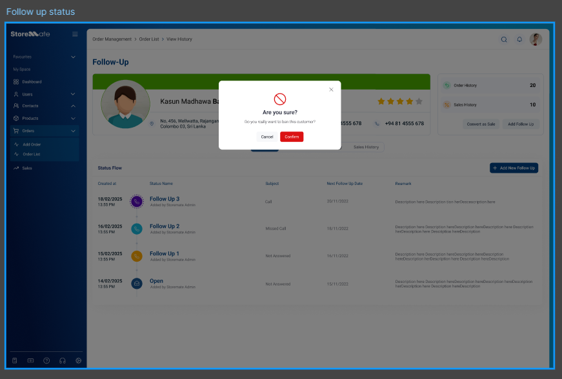Click the Follow Up 2 phone icon
Screen dimensions: 562x379
[137, 229]
